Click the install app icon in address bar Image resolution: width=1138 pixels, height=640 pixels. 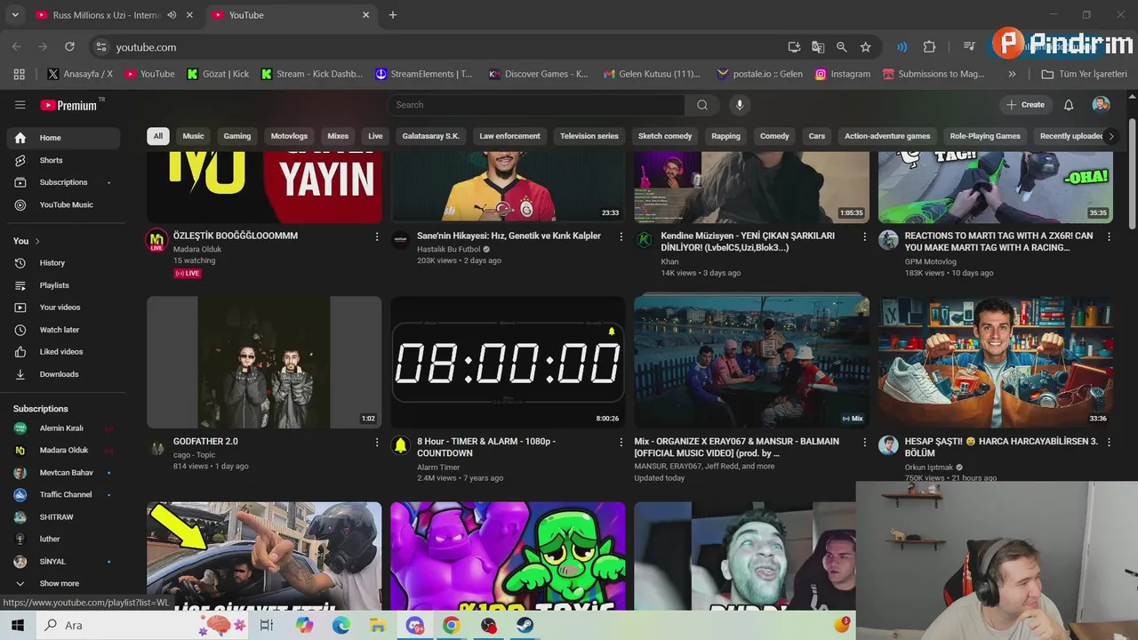click(794, 47)
